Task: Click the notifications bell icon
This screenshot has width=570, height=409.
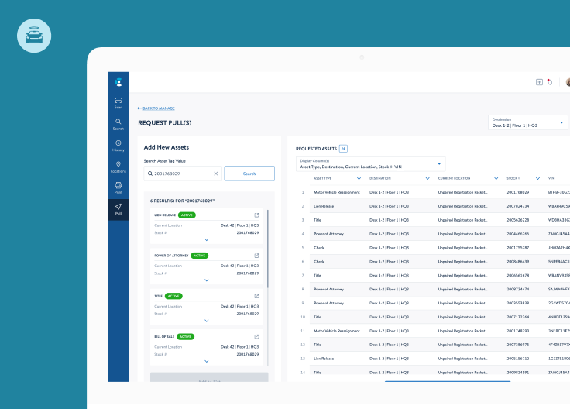Action: [550, 82]
